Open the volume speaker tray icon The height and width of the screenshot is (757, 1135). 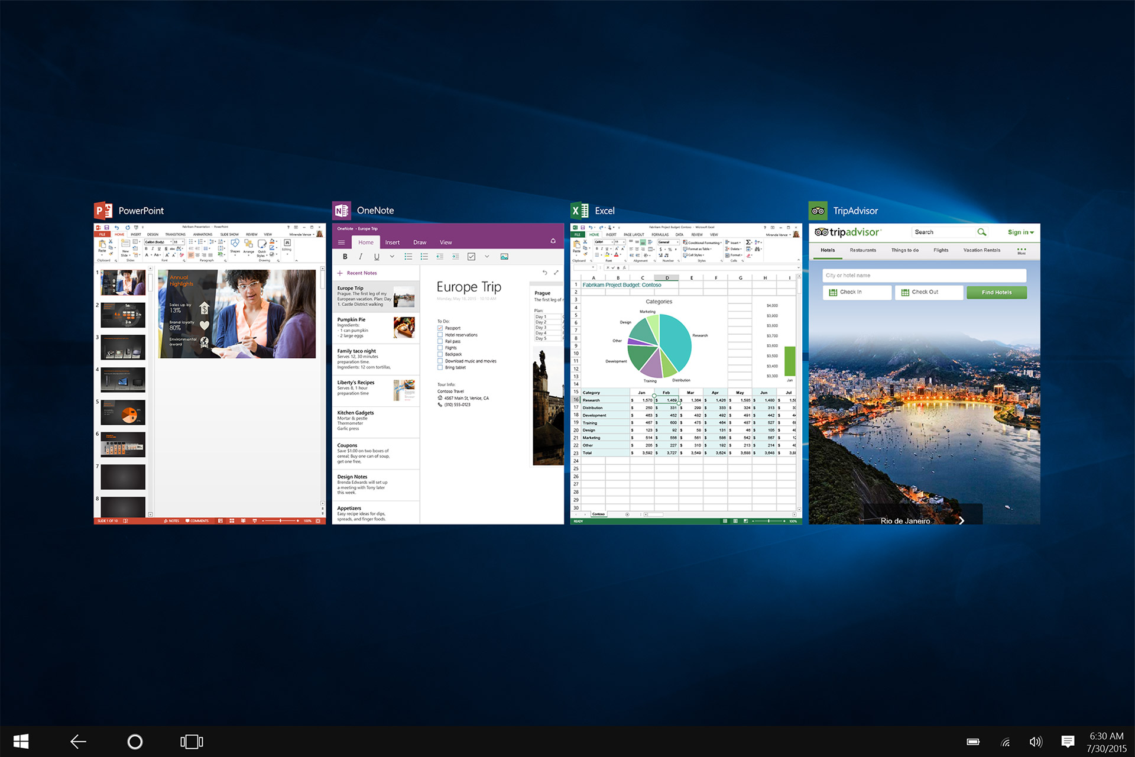(x=1035, y=742)
